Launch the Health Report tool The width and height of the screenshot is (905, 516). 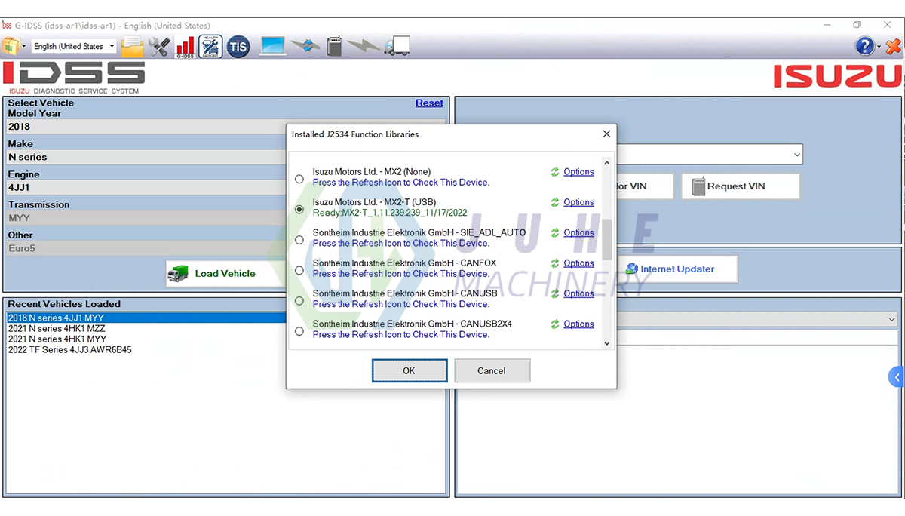[210, 46]
